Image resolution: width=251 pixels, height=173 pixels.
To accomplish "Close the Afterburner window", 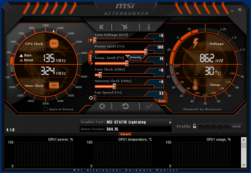I will pos(240,10).
